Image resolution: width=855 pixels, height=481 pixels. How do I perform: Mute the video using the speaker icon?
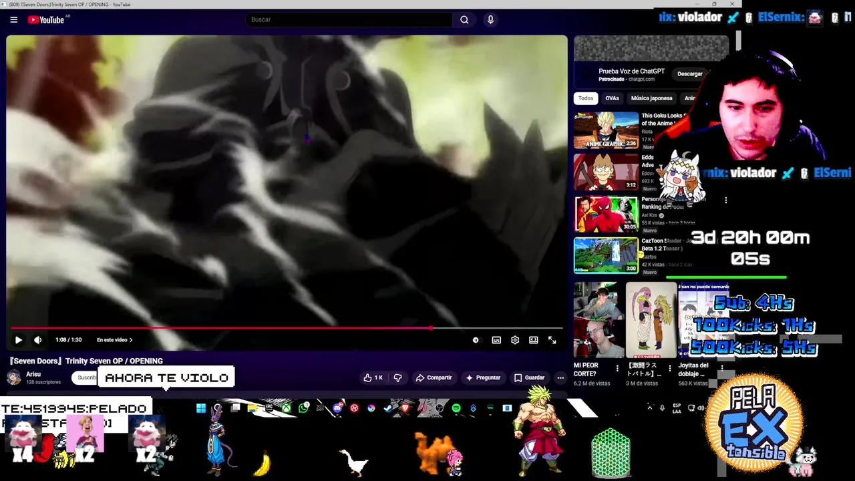38,340
